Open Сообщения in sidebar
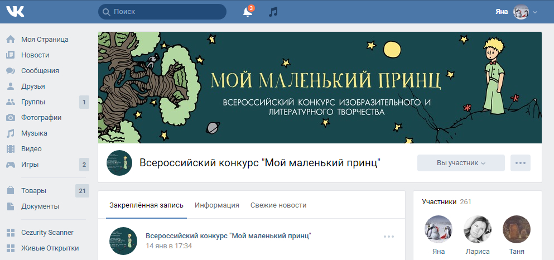Image resolution: width=554 pixels, height=260 pixels. point(40,71)
